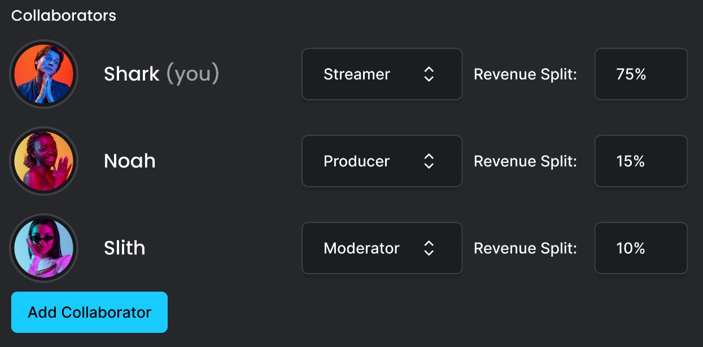Viewport: 703px width, 347px height.
Task: Open the Moderator role dropdown
Action: [x=382, y=248]
